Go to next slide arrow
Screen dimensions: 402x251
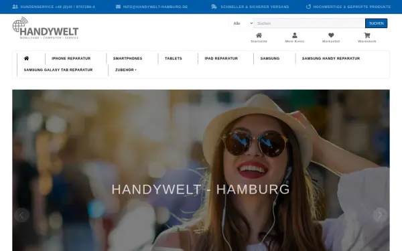380,215
